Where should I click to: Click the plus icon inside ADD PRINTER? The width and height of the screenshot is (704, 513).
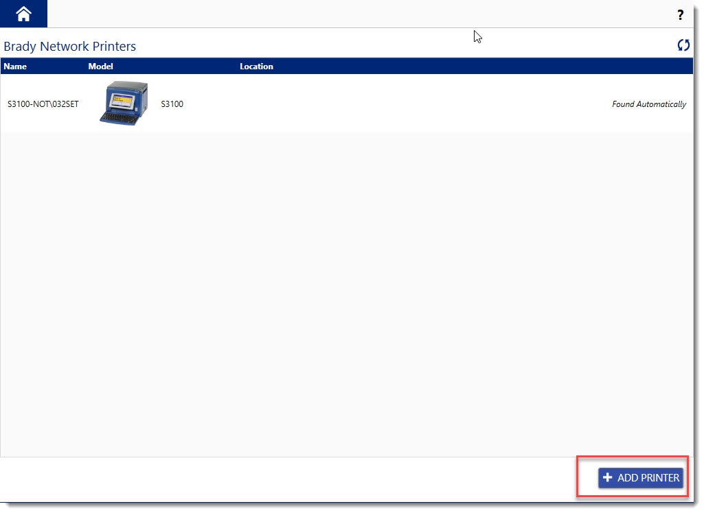pos(607,477)
